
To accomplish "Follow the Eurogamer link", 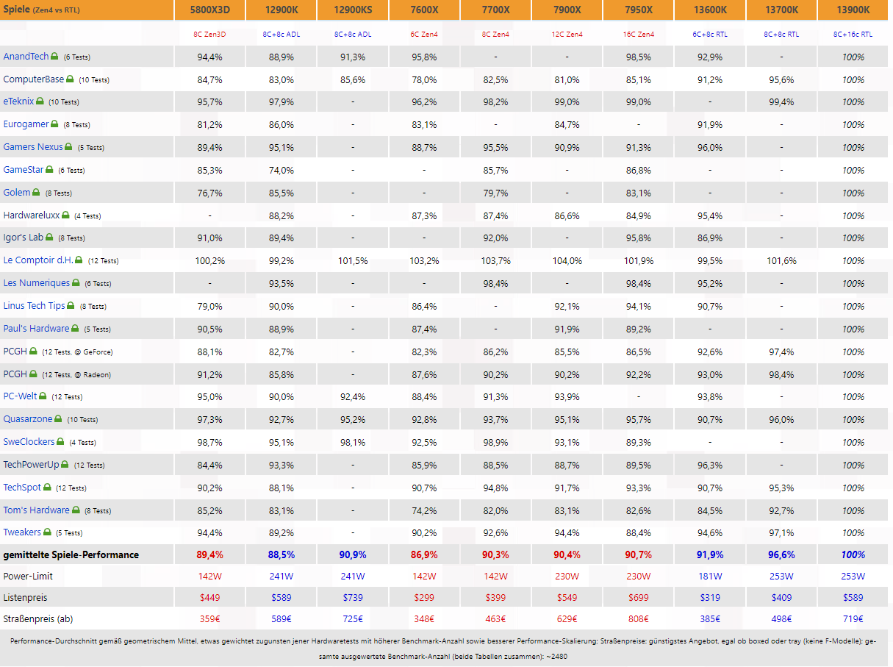I will tap(26, 124).
